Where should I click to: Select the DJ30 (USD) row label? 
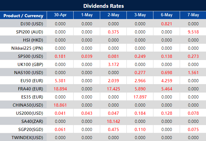[32, 23]
